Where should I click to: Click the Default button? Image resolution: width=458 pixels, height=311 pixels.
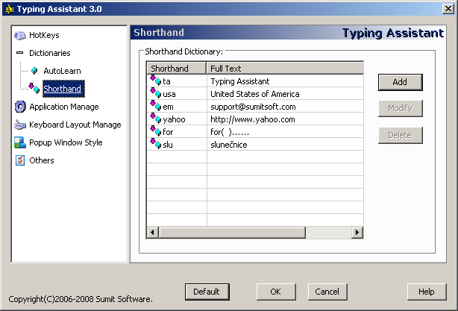207,292
